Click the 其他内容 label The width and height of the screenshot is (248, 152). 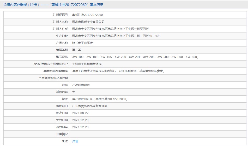point(62,92)
